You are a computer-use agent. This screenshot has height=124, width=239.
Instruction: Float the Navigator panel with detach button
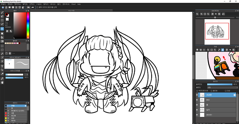tap(235, 11)
